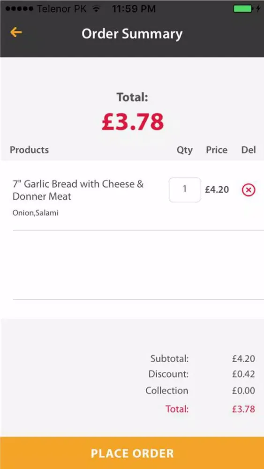
Task: Tap the large red £3.78 total
Action: click(x=132, y=122)
